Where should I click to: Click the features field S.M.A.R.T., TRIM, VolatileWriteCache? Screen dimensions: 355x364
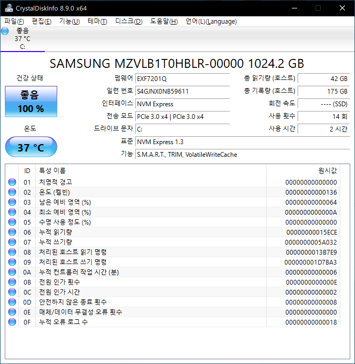(x=242, y=154)
